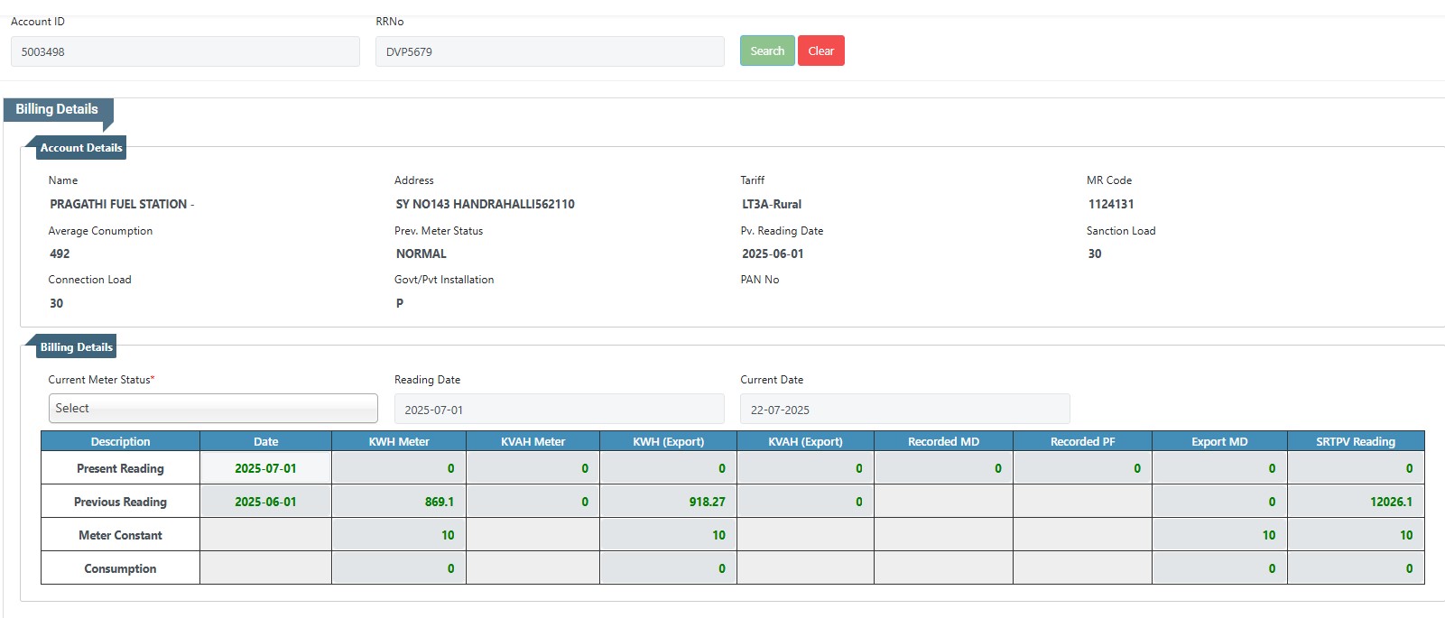
Task: Click Meter Constant SRTPV value 10
Action: tap(1406, 535)
